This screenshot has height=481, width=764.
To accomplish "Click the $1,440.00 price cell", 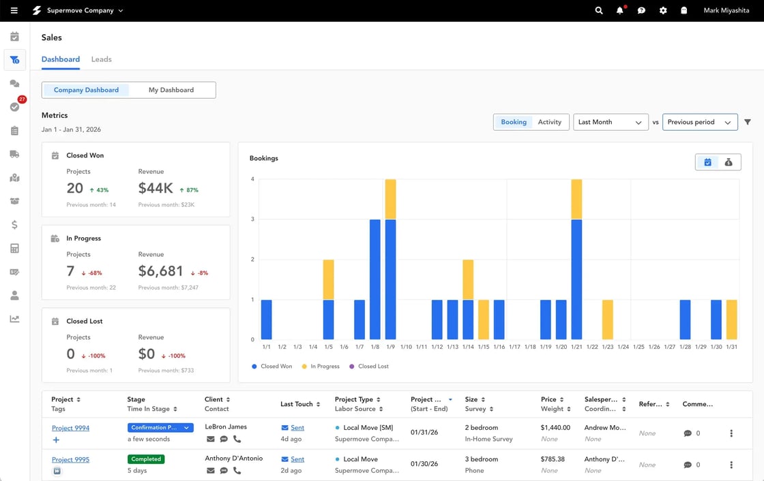I will point(555,427).
